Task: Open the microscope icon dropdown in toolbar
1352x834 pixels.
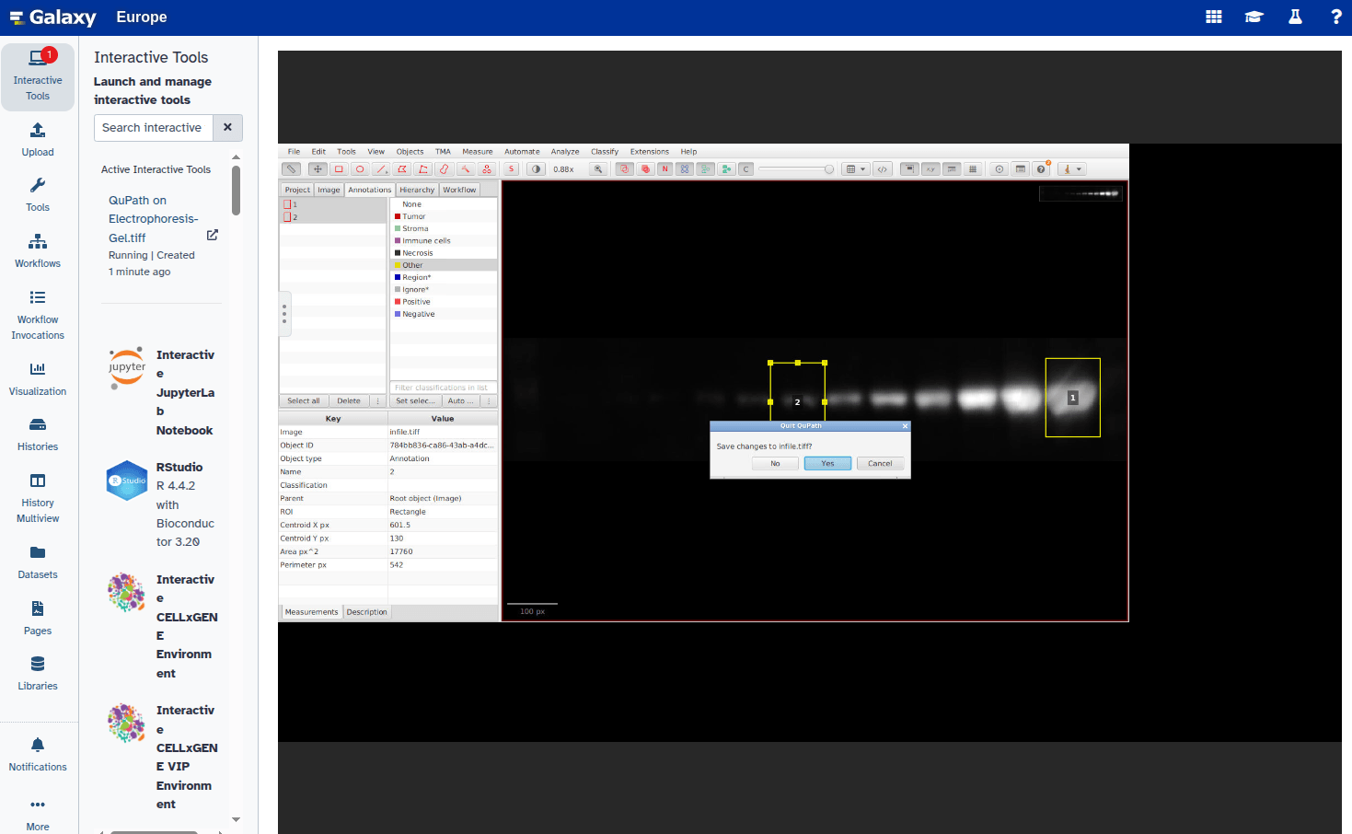Action: pos(1073,169)
